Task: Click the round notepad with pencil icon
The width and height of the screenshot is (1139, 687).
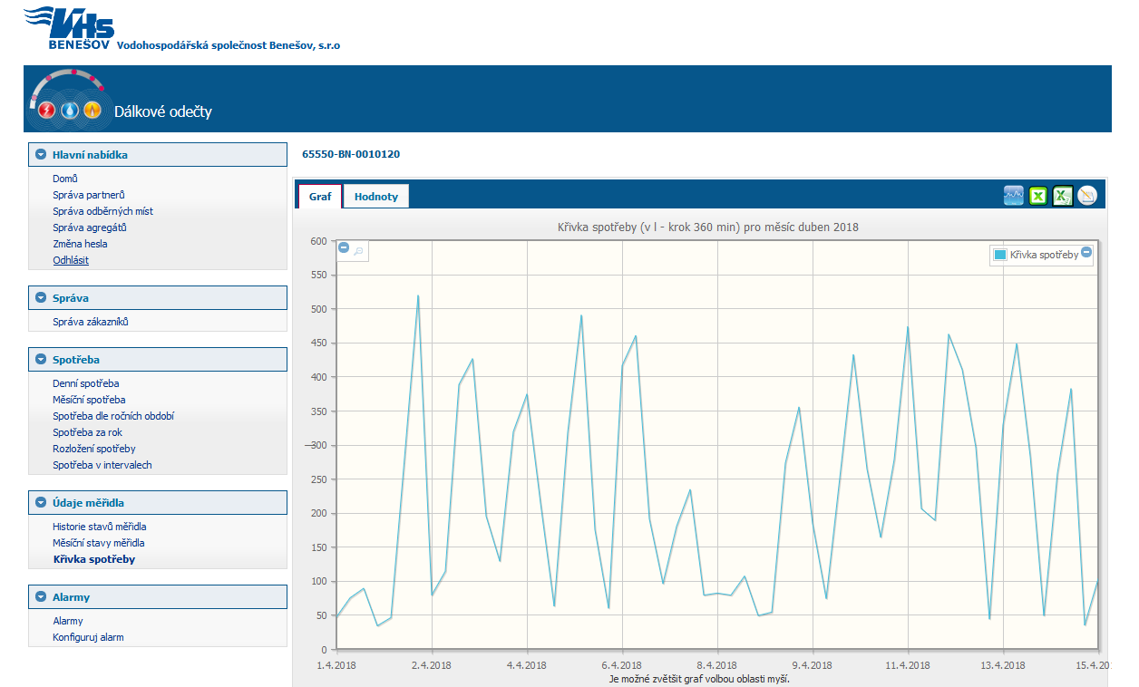Action: (1087, 195)
